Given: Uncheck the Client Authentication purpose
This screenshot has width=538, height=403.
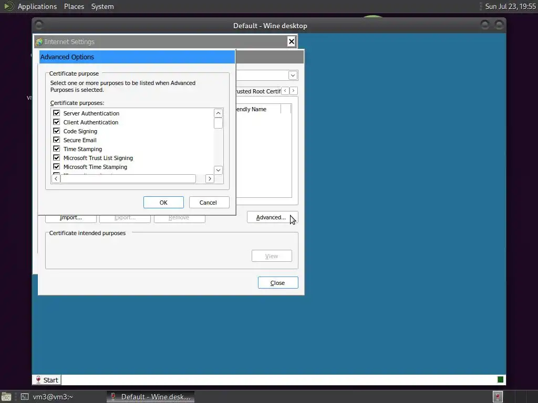Looking at the screenshot, I should pos(57,122).
